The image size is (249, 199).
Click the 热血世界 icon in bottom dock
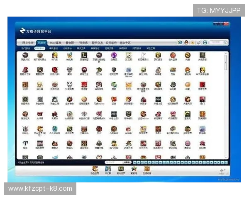[95, 169]
